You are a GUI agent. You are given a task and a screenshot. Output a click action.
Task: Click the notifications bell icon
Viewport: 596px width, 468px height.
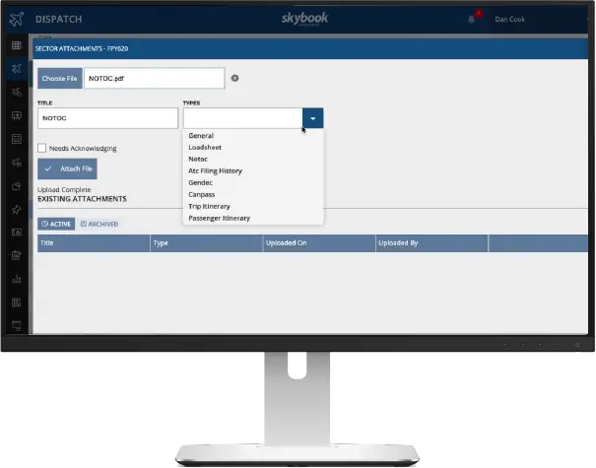[x=471, y=18]
